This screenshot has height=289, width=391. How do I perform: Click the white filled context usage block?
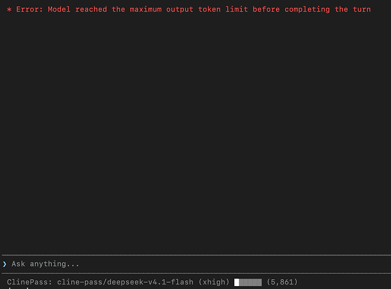pyautogui.click(x=237, y=282)
